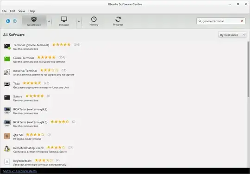
Task: Click the results list vertical scrollbar
Action: tap(248, 69)
